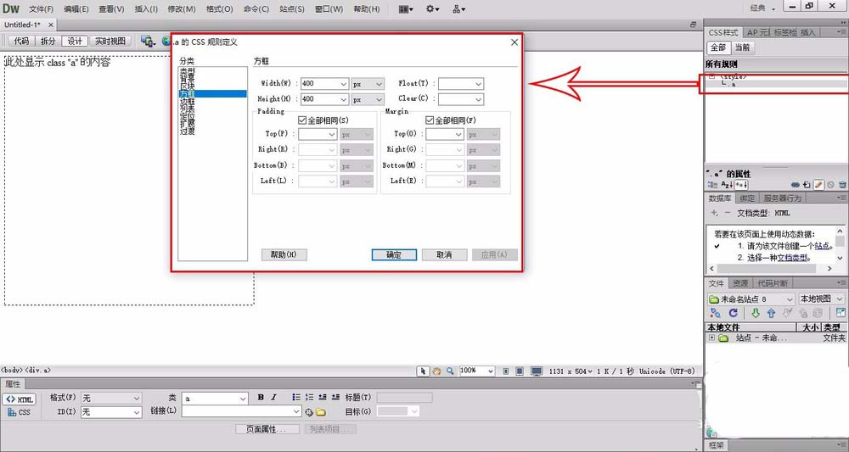Switch to 设计 design view

(75, 41)
